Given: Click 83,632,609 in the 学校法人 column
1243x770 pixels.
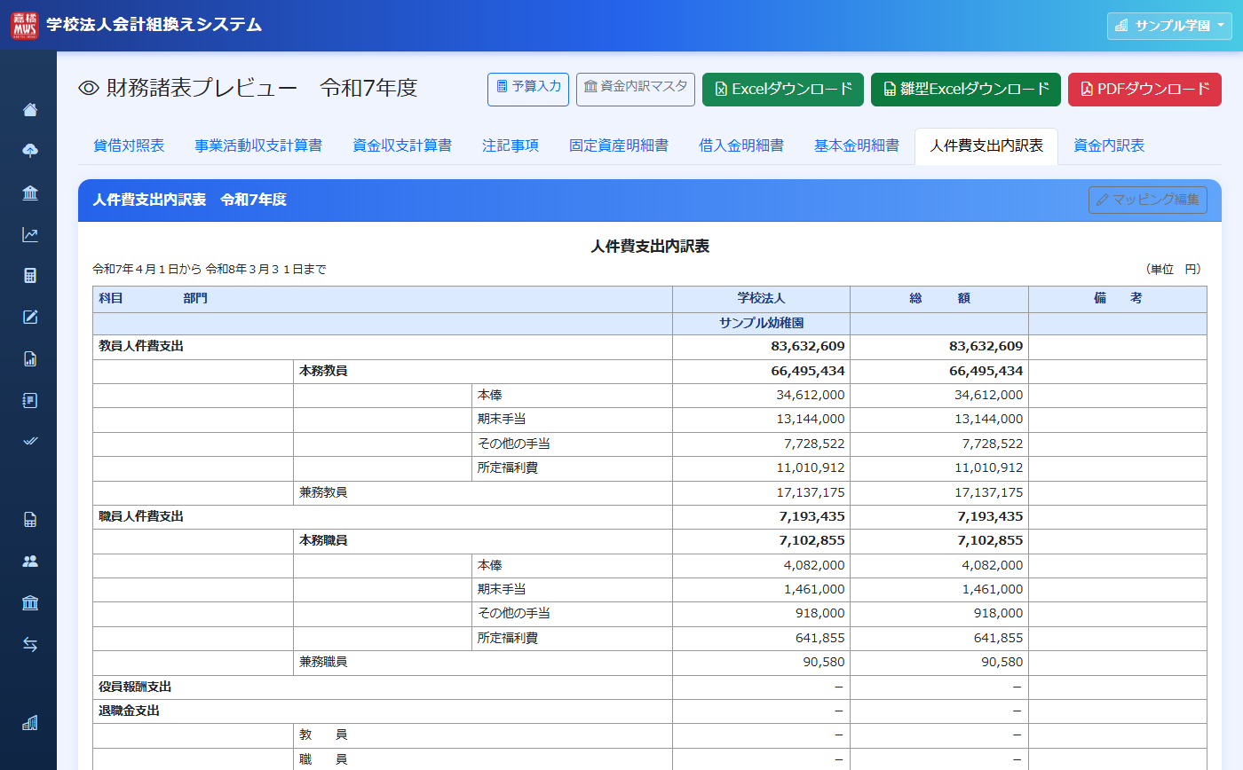Looking at the screenshot, I should coord(808,346).
